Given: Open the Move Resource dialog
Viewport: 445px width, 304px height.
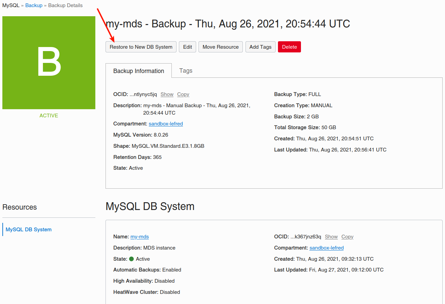Looking at the screenshot, I should coord(220,47).
